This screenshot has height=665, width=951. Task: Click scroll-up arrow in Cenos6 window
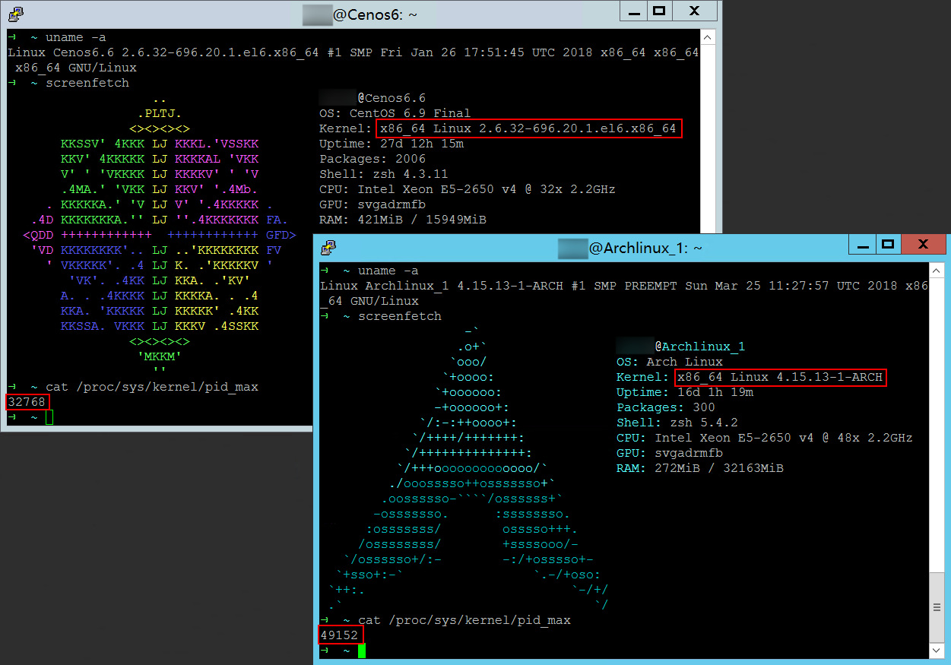(708, 37)
